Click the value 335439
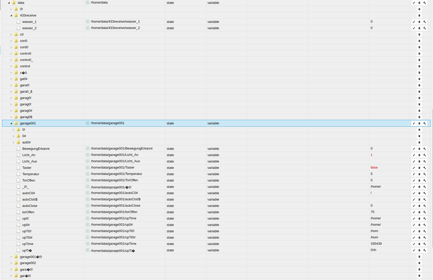This screenshot has height=280, width=433. pyautogui.click(x=376, y=244)
